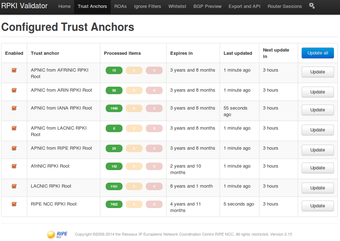Viewport: 340px width, 241px height.
Task: Click the Last updated column header
Action: (238, 53)
